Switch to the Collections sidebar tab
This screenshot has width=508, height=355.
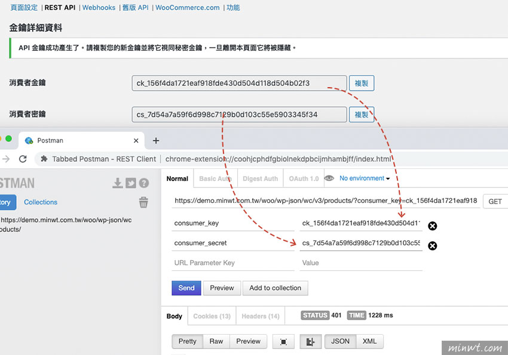(41, 202)
